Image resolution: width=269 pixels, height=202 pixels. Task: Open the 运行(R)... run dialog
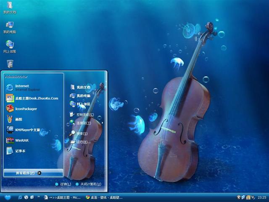(x=81, y=142)
